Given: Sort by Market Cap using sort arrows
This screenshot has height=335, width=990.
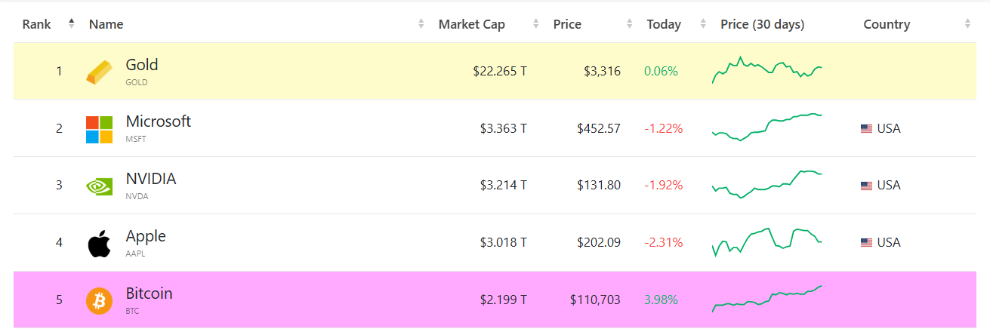Looking at the screenshot, I should pos(536,24).
